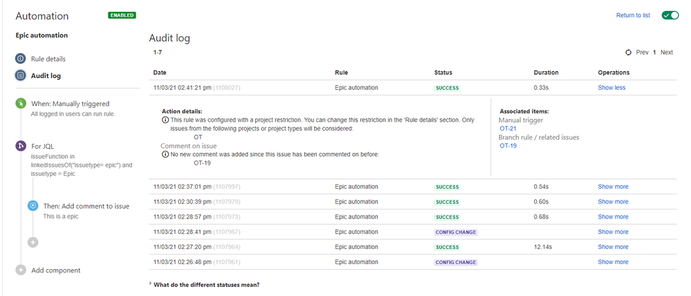Image resolution: width=691 pixels, height=296 pixels.
Task: Select Then: Add comment to issue component
Action: [86, 206]
